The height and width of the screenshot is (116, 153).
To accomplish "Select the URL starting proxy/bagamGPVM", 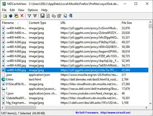I will pos(90,51).
